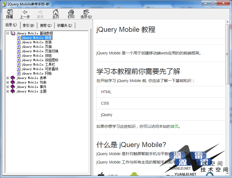Open the jQuery Mobile 按钮 topic
Viewport: 232px width, 178px height.
tap(37, 56)
